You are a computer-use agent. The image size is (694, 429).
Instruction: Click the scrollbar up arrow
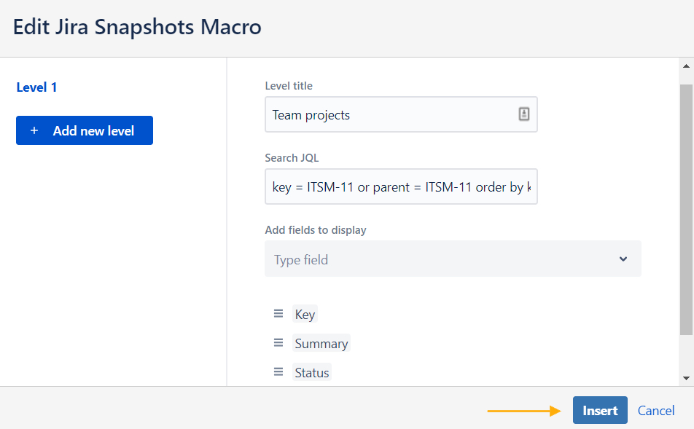point(686,66)
